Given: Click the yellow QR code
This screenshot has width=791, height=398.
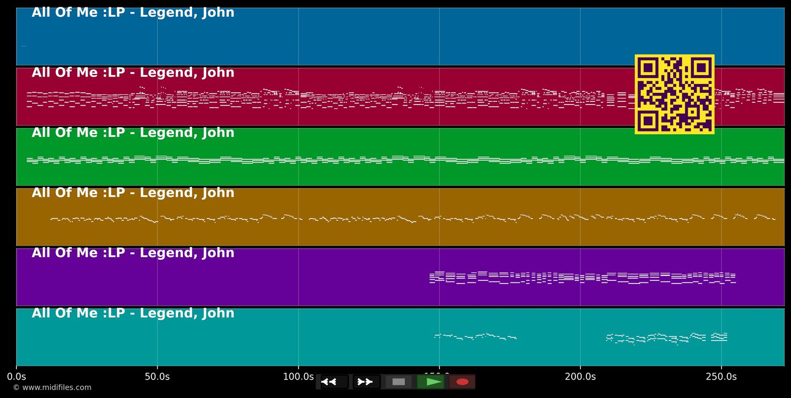Looking at the screenshot, I should tap(674, 94).
